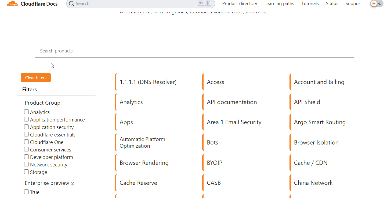Screen dimensions: 391x198
Task: Click the Filters heading text
Action: 30,89
